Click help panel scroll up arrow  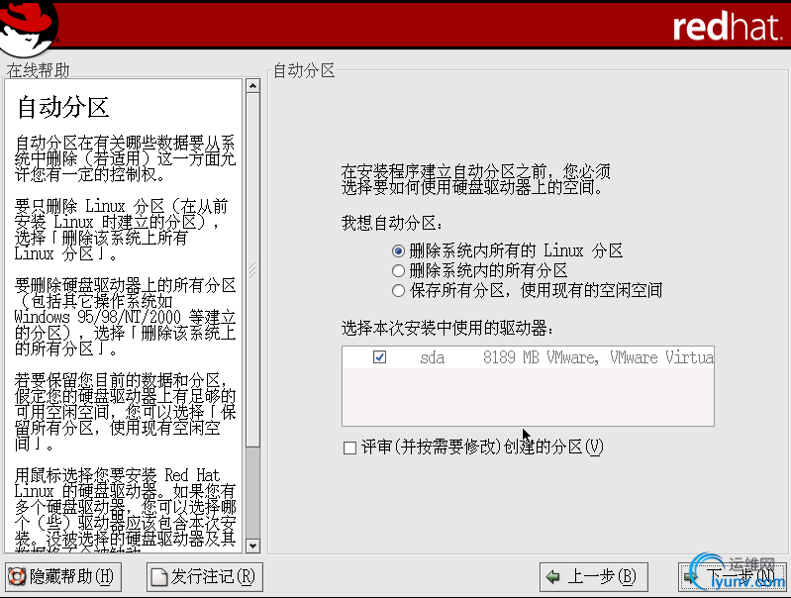click(x=252, y=86)
